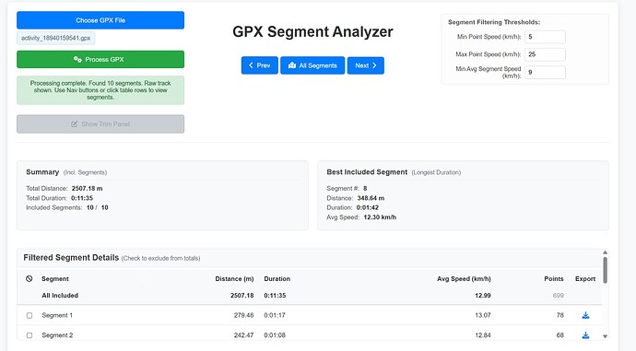The width and height of the screenshot is (636, 351).
Task: Click the Avg Speed column header
Action: pyautogui.click(x=464, y=279)
